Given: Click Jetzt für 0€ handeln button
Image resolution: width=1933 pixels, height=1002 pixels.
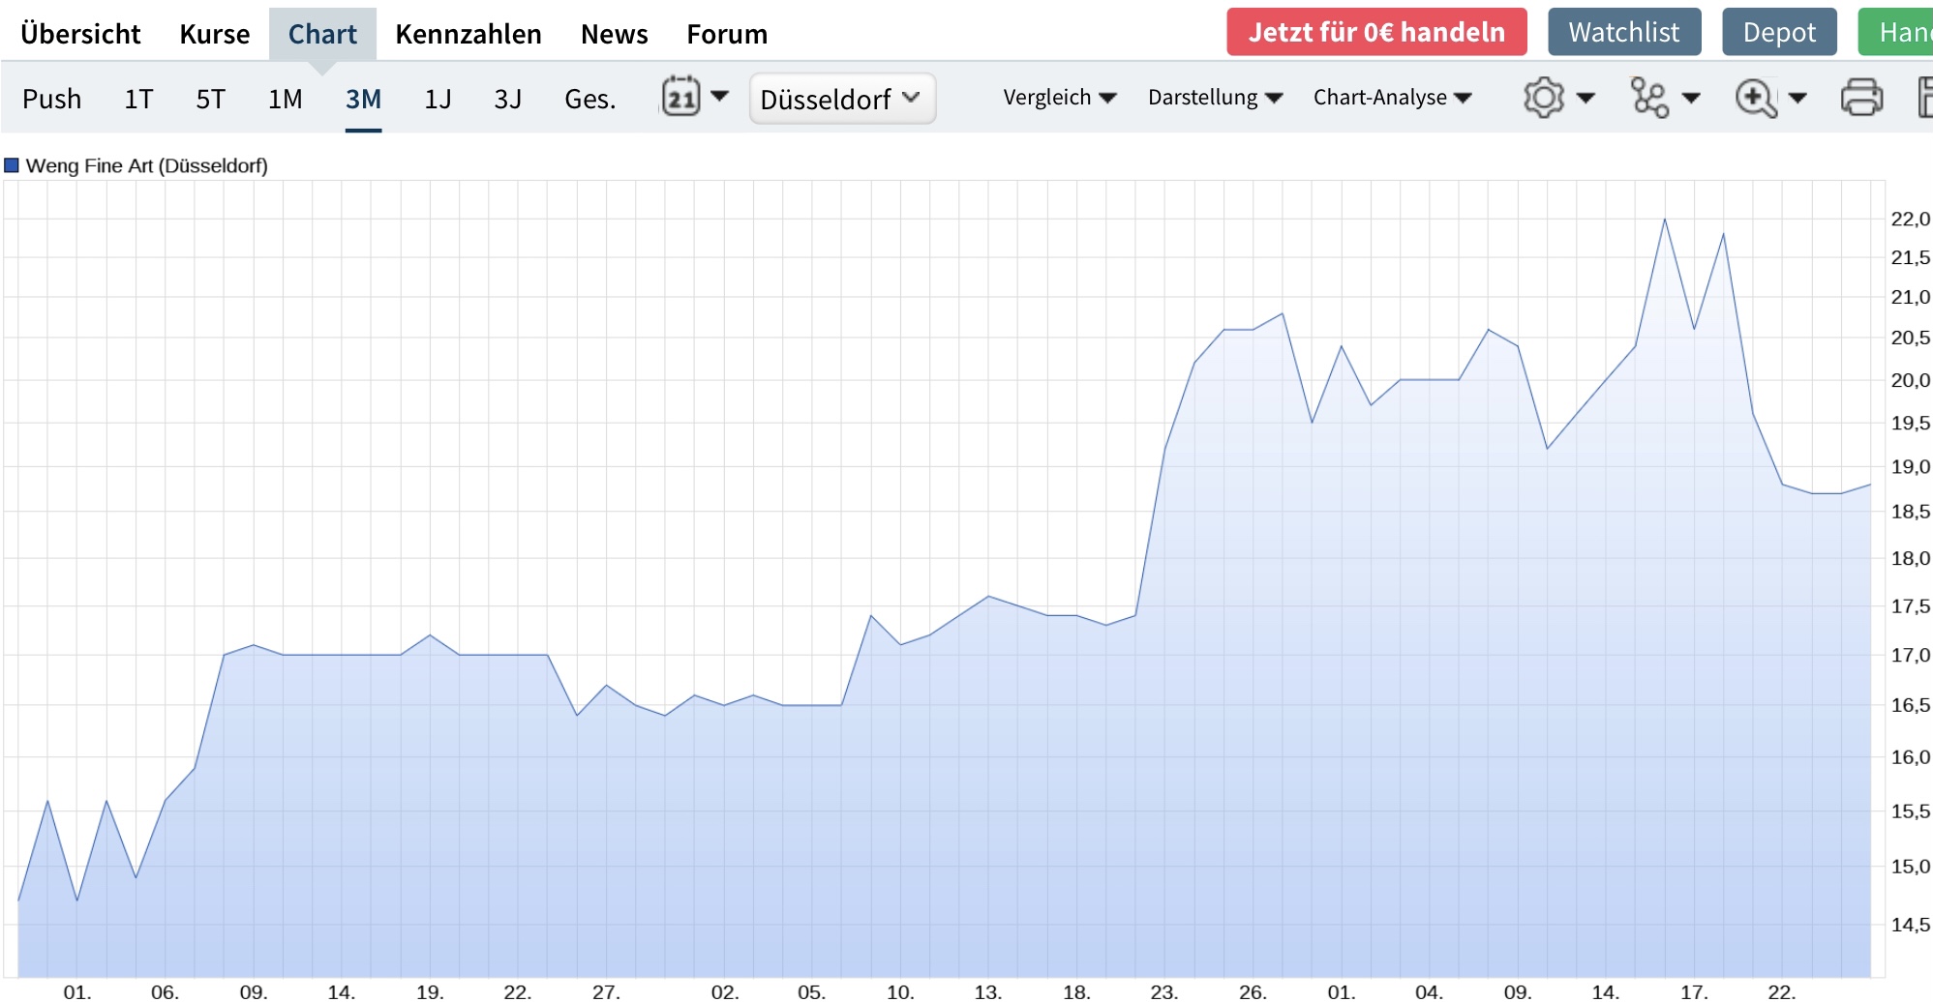Looking at the screenshot, I should pyautogui.click(x=1376, y=32).
